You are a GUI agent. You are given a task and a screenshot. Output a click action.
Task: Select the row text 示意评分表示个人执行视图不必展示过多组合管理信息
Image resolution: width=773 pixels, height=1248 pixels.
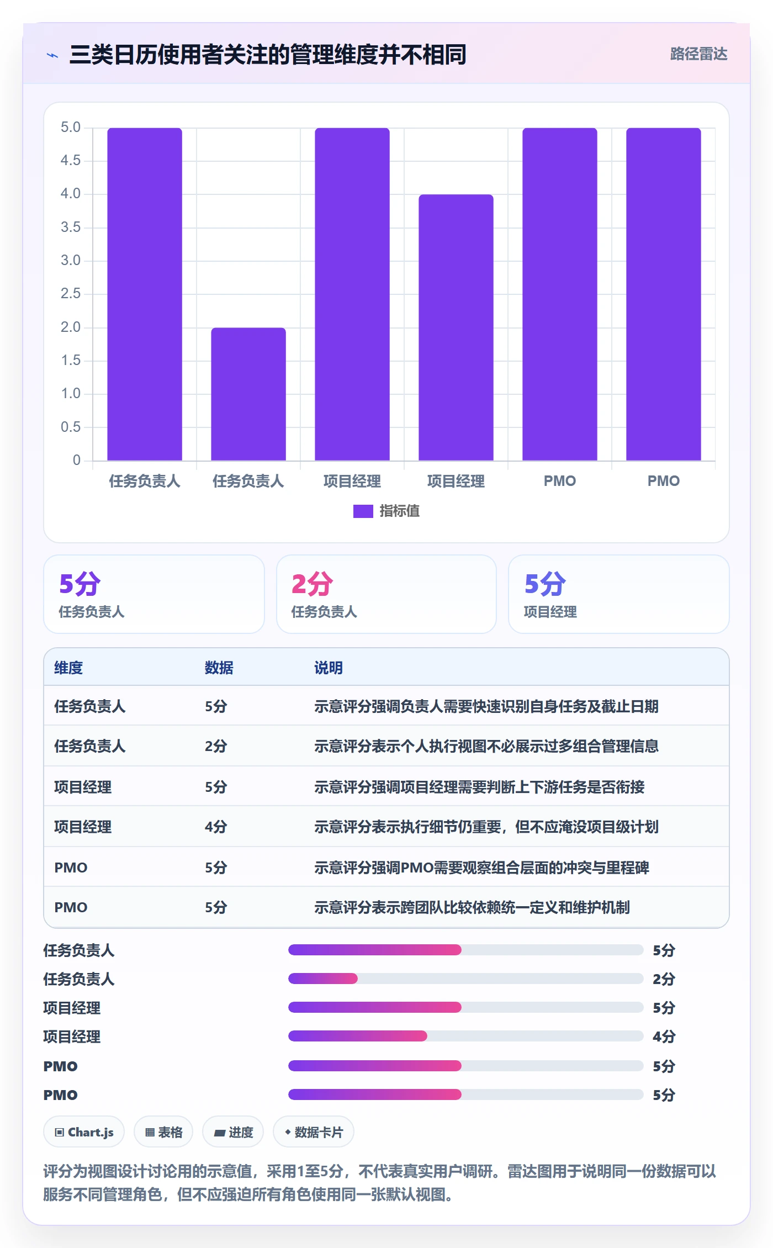click(x=486, y=746)
